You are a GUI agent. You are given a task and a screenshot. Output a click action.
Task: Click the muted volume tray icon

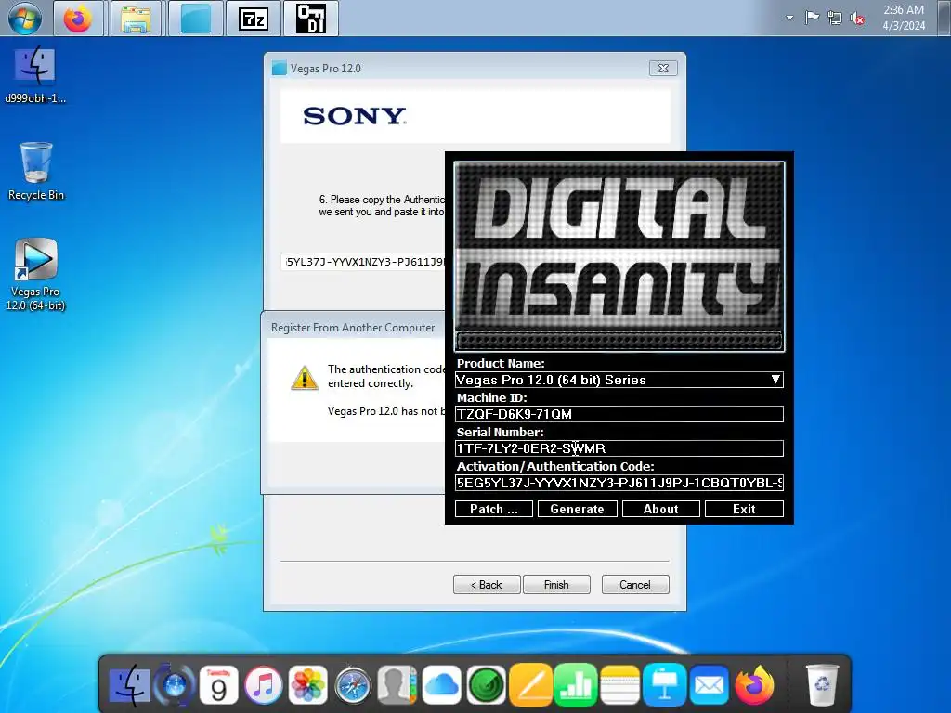(x=857, y=18)
